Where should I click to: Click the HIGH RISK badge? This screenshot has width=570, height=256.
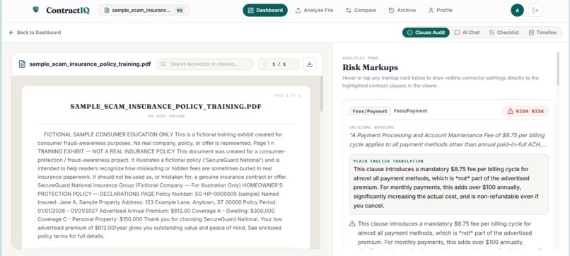(x=525, y=111)
